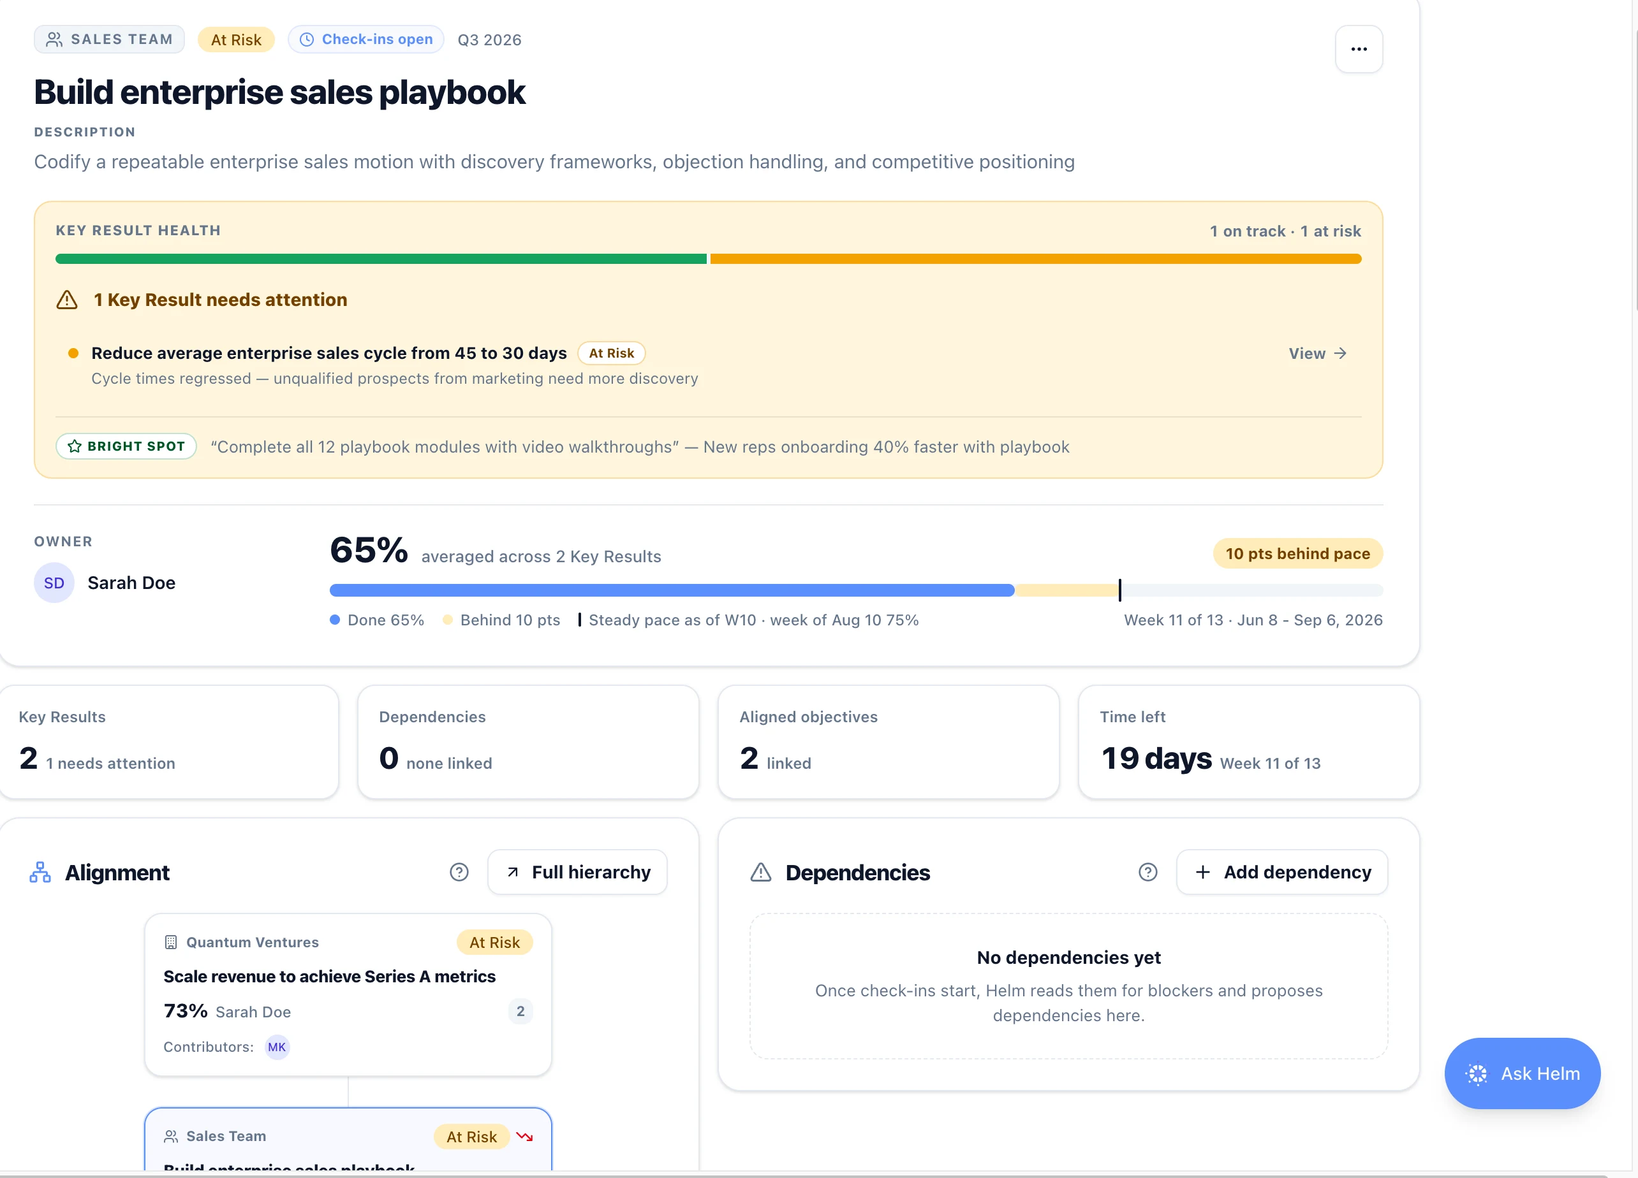Viewport: 1638px width, 1178px height.
Task: View the at-risk key result
Action: (x=1317, y=353)
